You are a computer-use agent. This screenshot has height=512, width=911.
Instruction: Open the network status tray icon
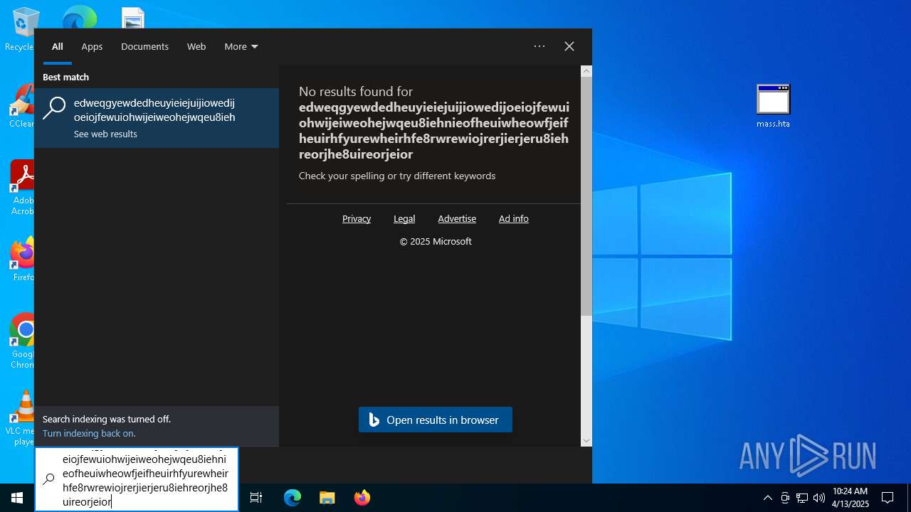pyautogui.click(x=802, y=498)
